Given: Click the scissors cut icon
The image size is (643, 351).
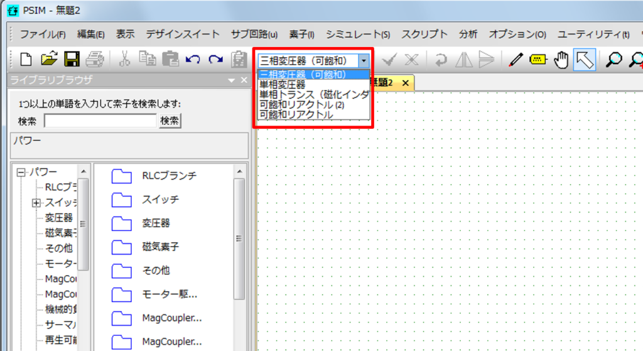Looking at the screenshot, I should coord(124,60).
